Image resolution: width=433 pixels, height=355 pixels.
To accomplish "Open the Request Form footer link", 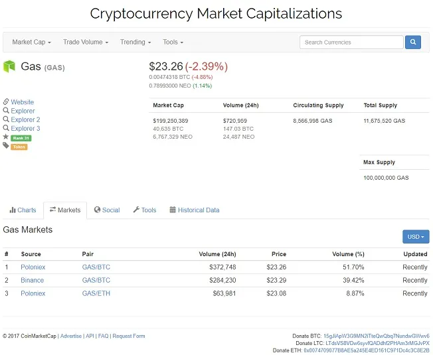I will pyautogui.click(x=129, y=336).
